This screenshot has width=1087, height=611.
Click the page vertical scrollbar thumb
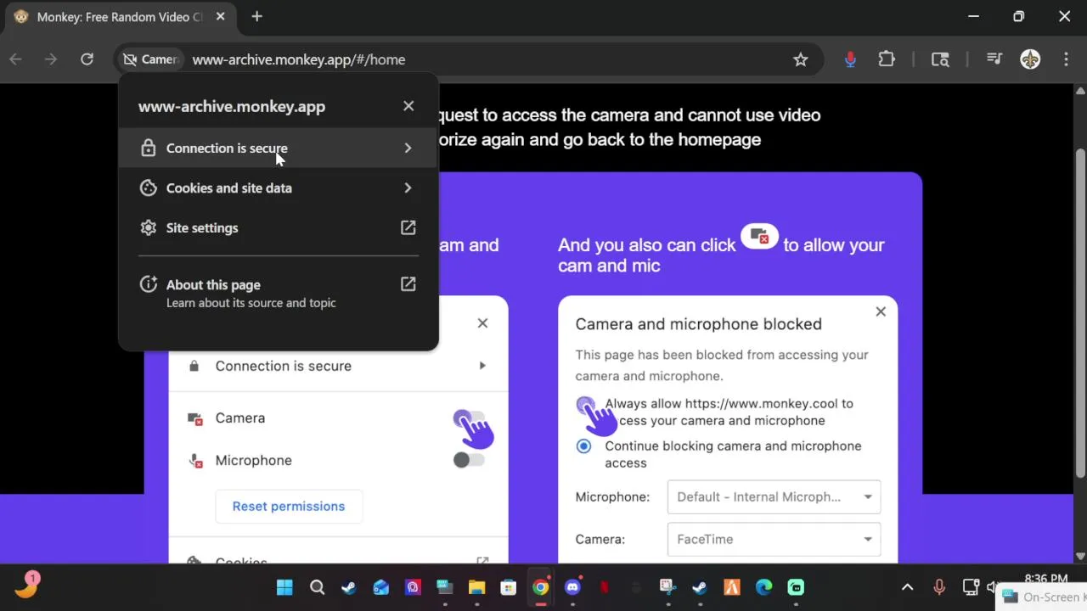click(x=1080, y=313)
